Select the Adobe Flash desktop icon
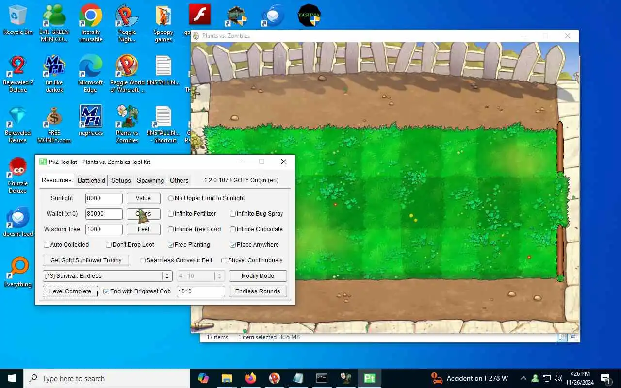 [x=199, y=15]
